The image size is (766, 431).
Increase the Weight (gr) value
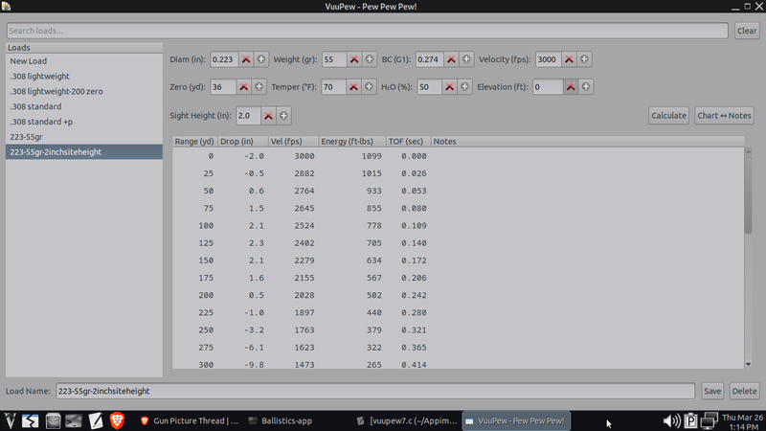[371, 59]
